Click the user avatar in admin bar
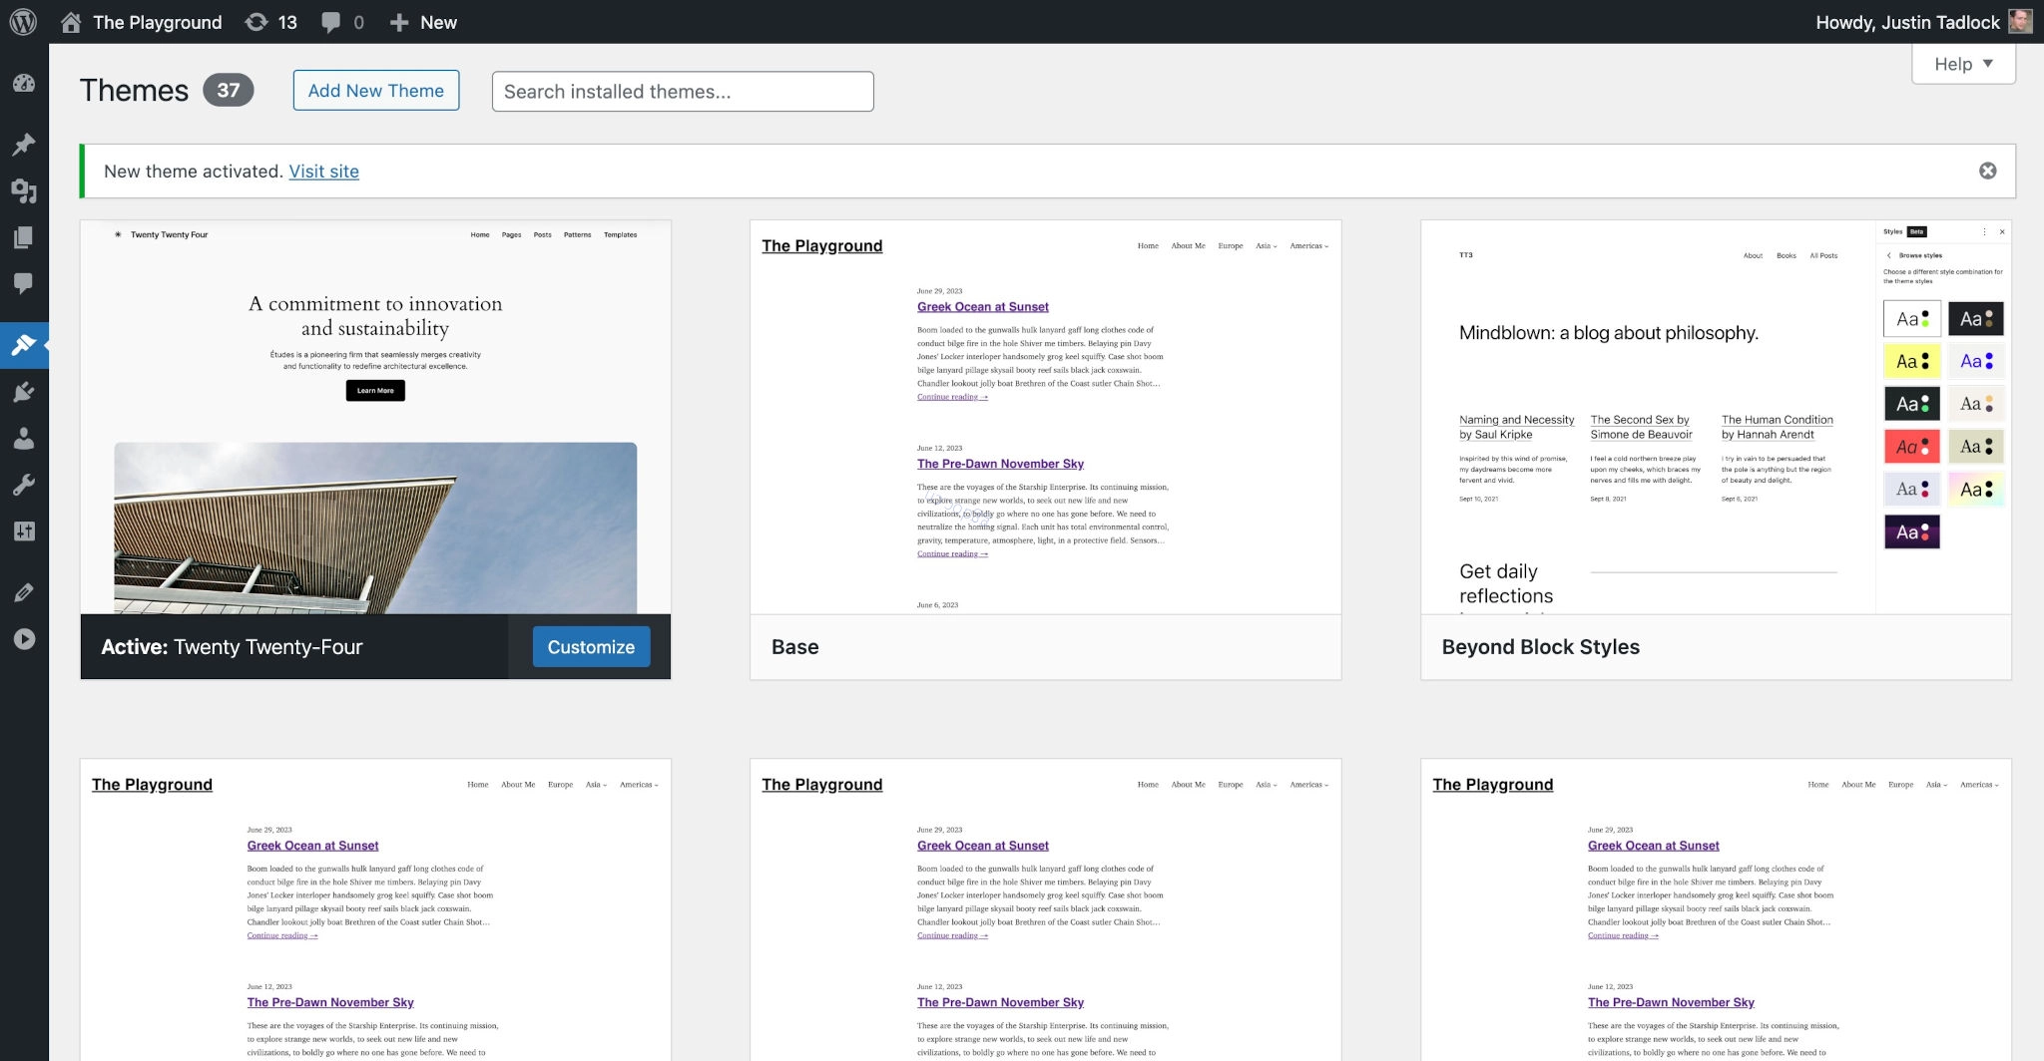2044x1061 pixels. [x=2020, y=22]
